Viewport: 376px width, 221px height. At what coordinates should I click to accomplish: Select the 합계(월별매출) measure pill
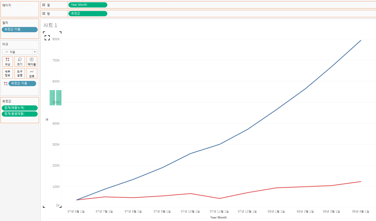pyautogui.click(x=20, y=114)
